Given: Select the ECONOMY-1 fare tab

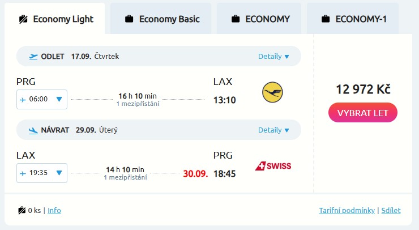Looking at the screenshot, I should (353, 19).
